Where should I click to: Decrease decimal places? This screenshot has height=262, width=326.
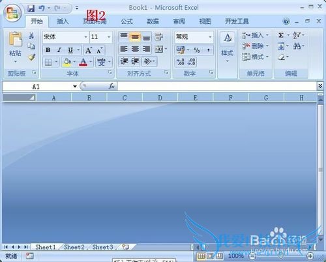pyautogui.click(x=192, y=62)
